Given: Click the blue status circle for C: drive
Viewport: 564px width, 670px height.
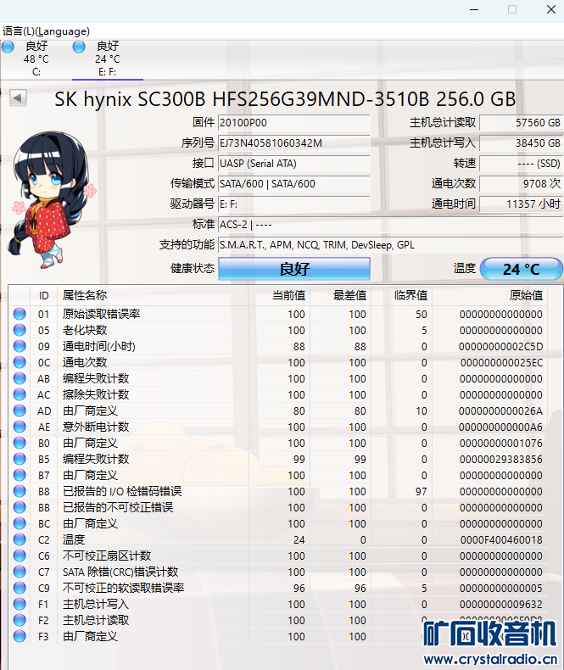Looking at the screenshot, I should point(8,47).
